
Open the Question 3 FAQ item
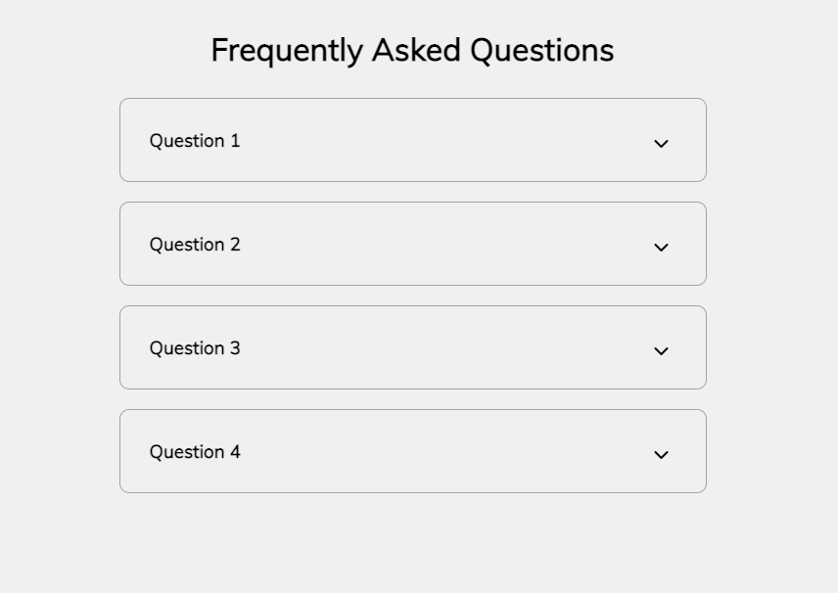click(412, 347)
